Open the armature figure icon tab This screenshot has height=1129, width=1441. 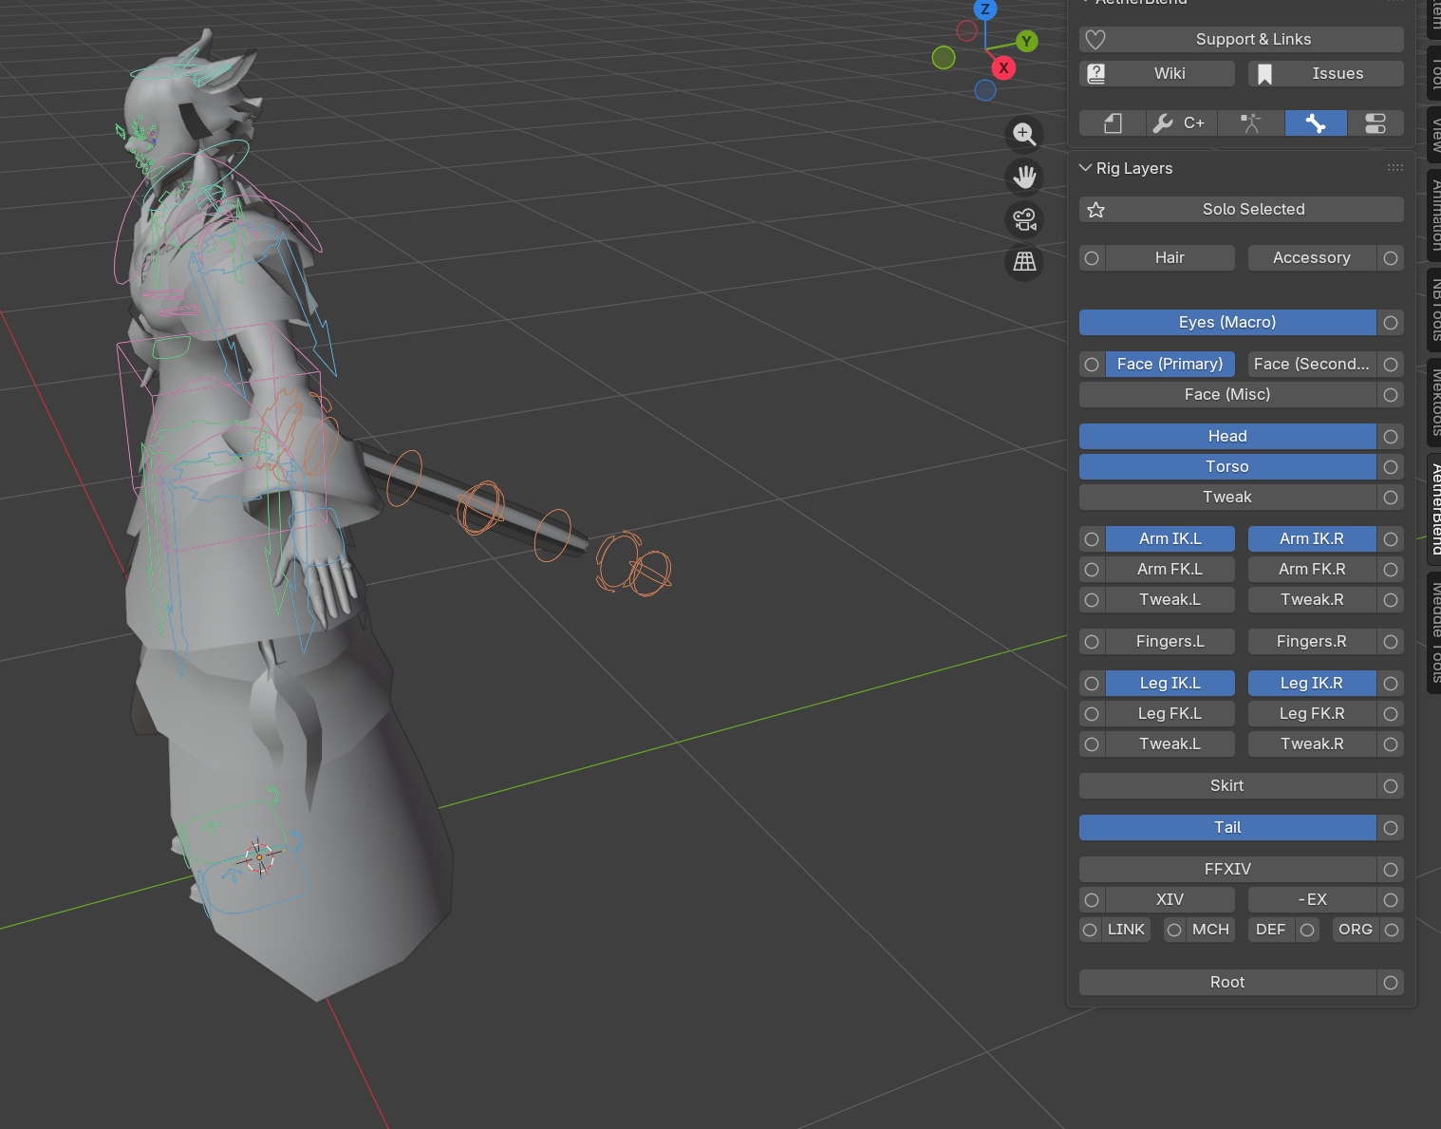(1250, 123)
